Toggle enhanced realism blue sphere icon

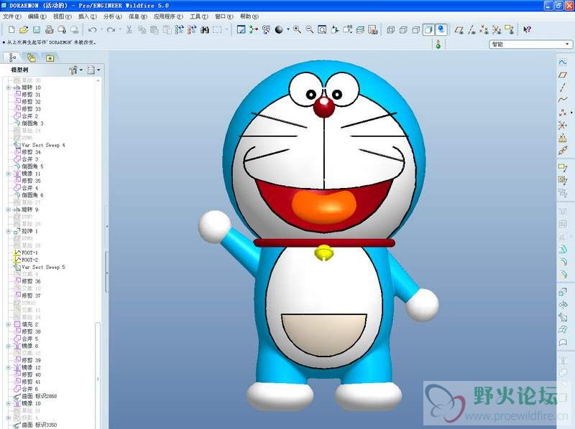[441, 29]
